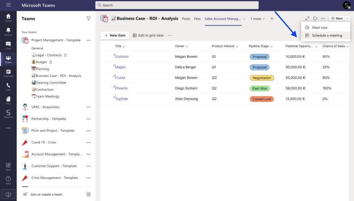Click the 59,000.00 € amount cell
This screenshot has width=354, height=201.
pyautogui.click(x=295, y=88)
